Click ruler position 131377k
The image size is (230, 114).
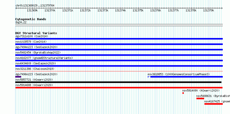[173, 10]
